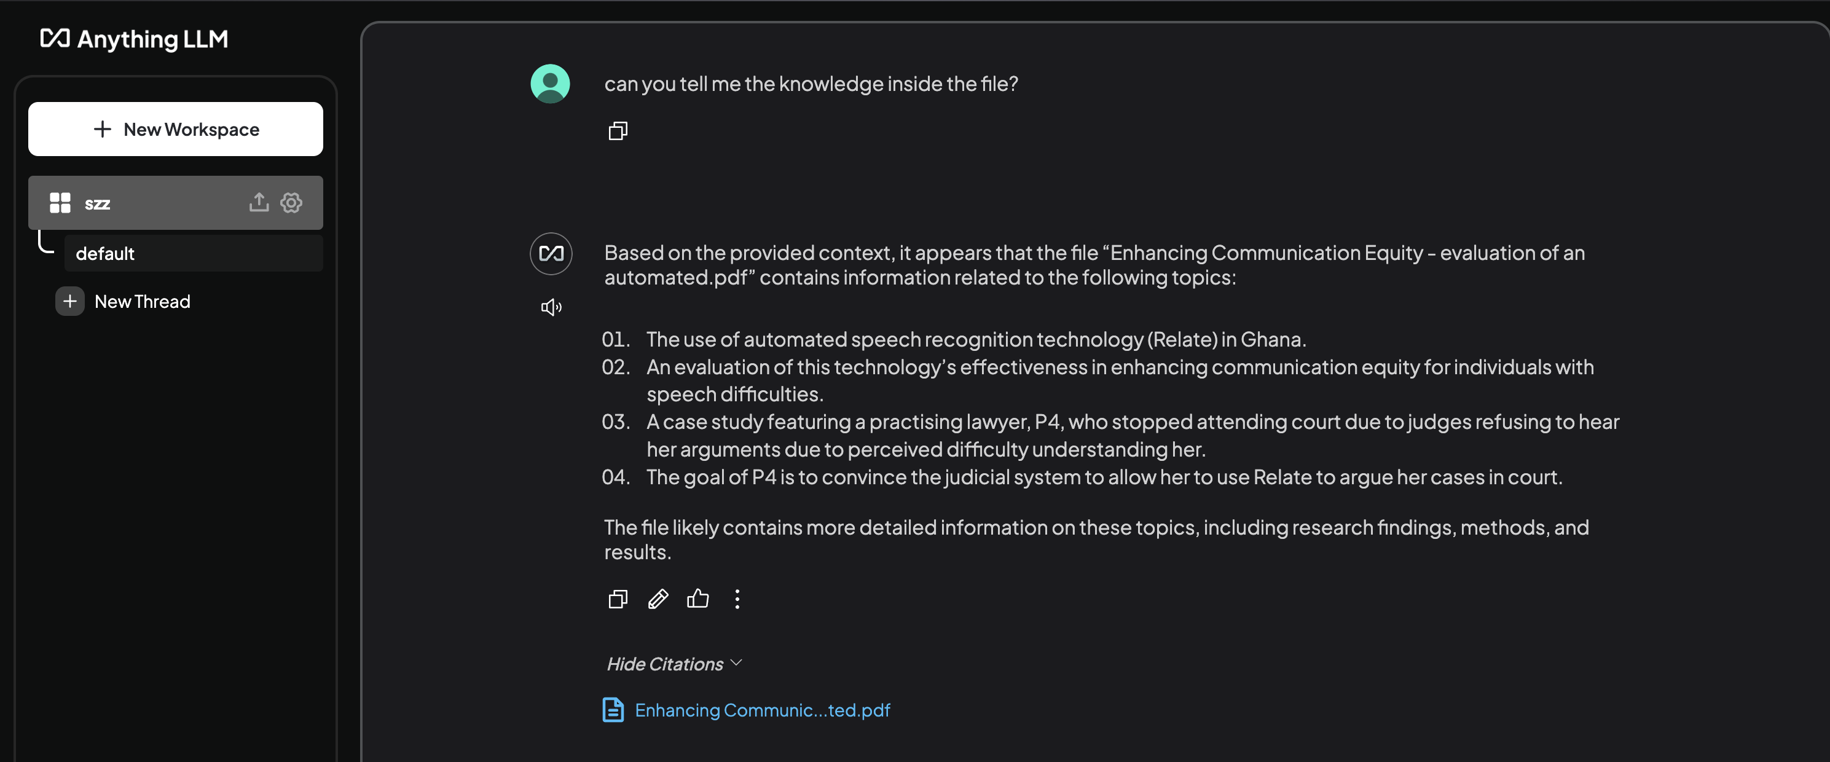Click the PDF document icon in citations
The height and width of the screenshot is (762, 1830).
pyautogui.click(x=613, y=709)
